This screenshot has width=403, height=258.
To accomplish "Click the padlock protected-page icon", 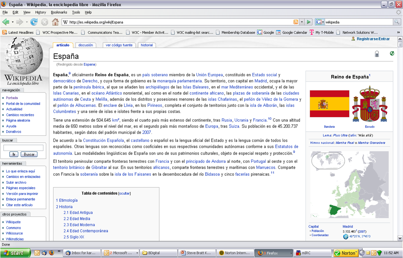I will pos(377,54).
